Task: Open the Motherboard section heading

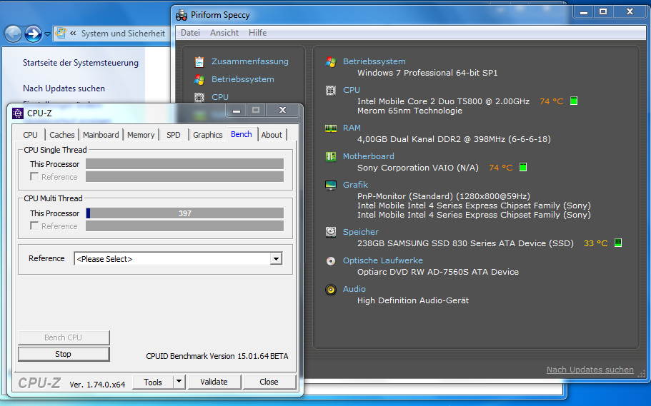Action: 369,156
